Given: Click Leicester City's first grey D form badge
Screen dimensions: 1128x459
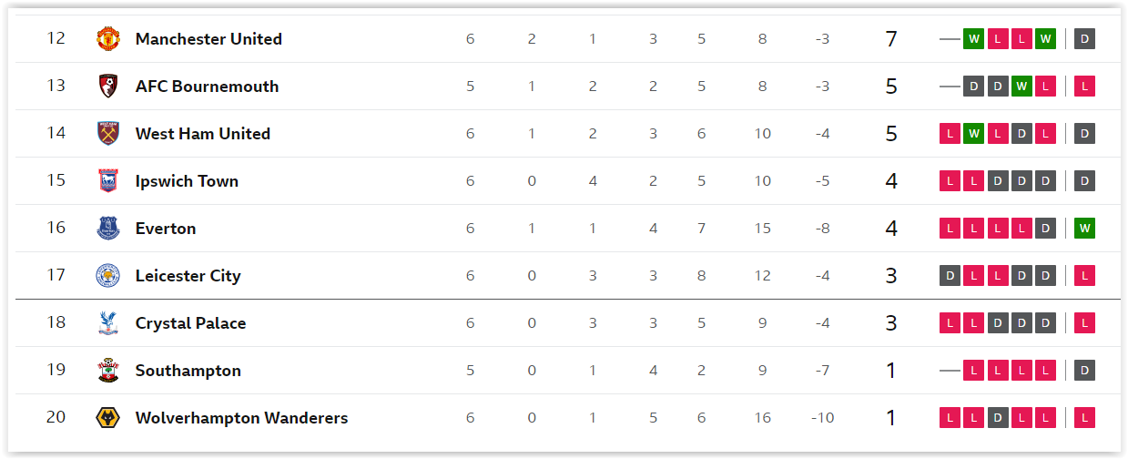Looking at the screenshot, I should click(950, 276).
